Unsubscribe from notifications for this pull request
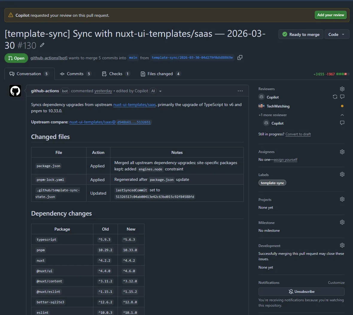Screen dimensions: 353x315 tap(301, 291)
